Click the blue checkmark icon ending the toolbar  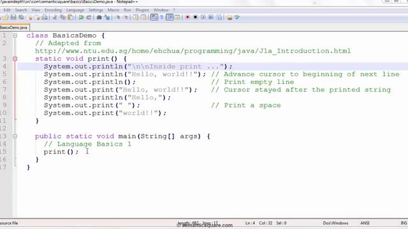point(237,17)
